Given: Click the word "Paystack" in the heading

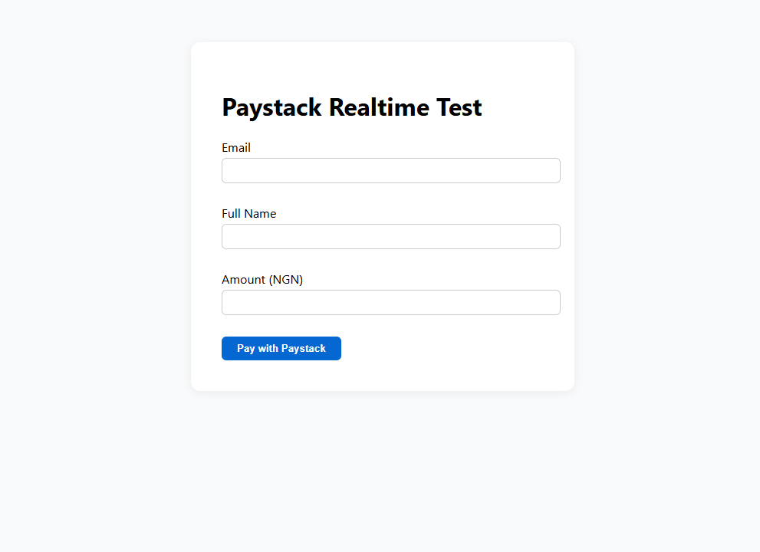Looking at the screenshot, I should click(271, 107).
